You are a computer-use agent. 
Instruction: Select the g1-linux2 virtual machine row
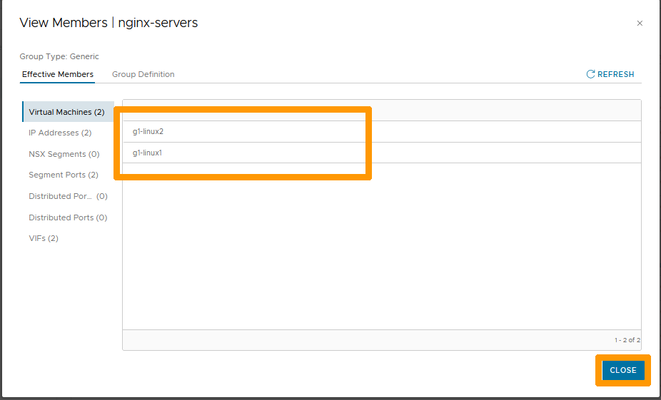(148, 132)
